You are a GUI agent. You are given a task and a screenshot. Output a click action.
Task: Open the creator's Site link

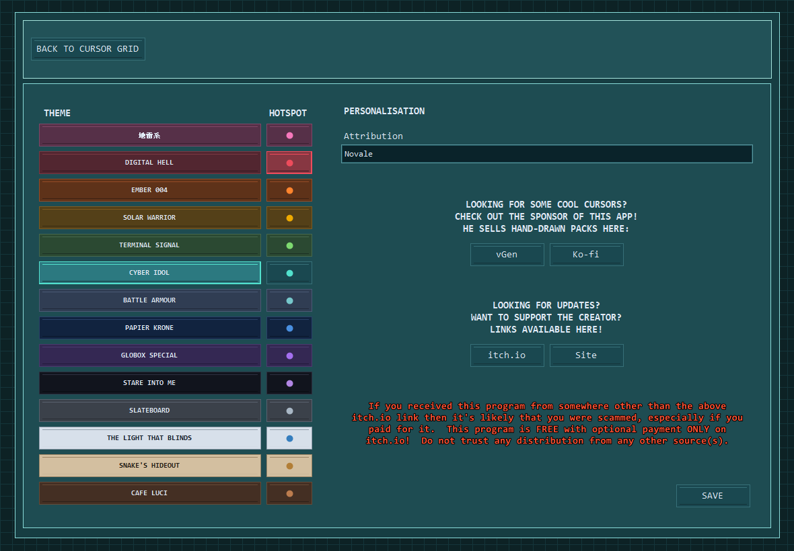click(x=586, y=355)
